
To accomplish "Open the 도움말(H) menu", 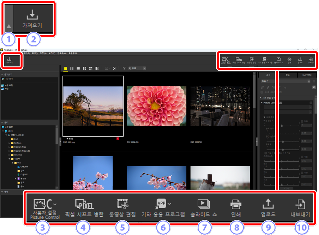I will click(x=73, y=53).
